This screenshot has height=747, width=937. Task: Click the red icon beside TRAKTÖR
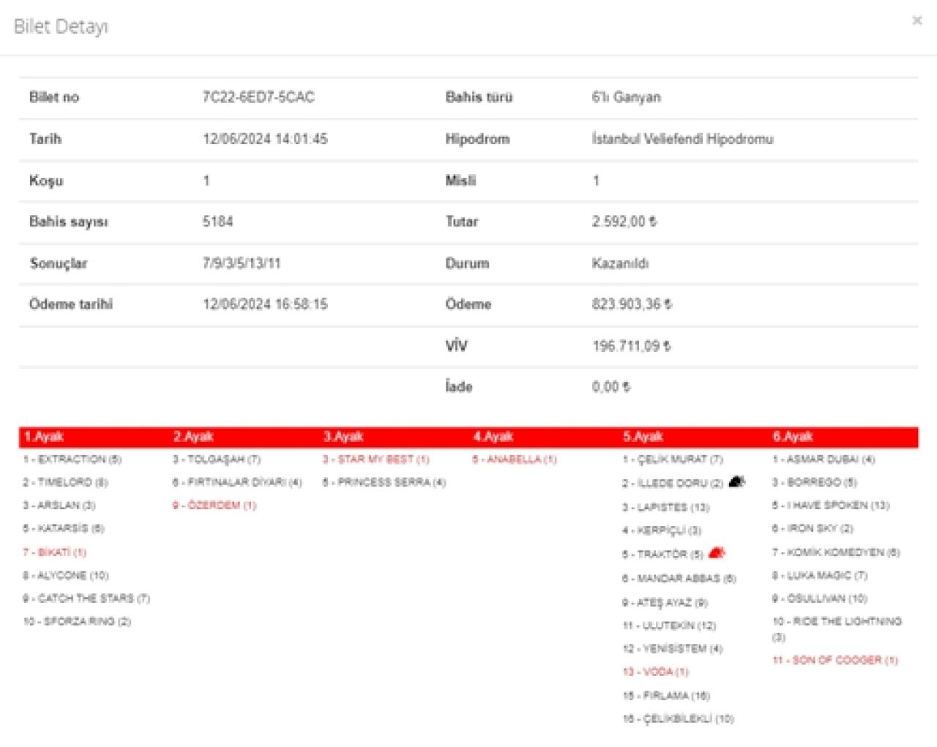tap(717, 552)
